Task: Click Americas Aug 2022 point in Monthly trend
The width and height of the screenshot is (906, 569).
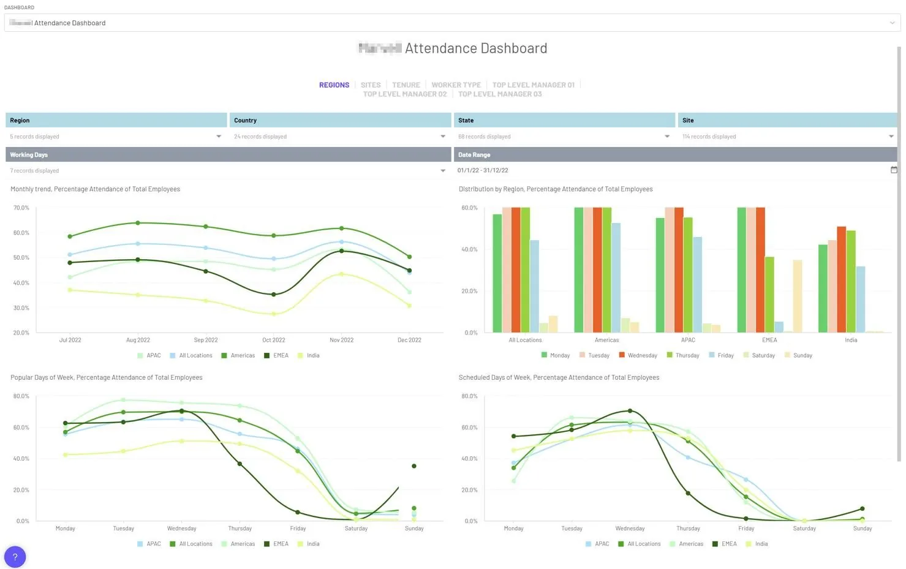Action: click(138, 223)
